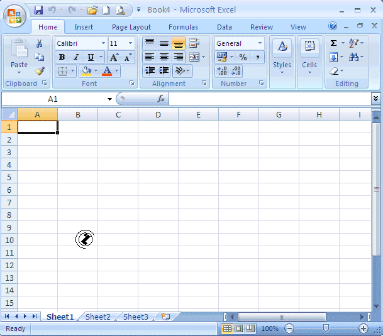The image size is (383, 336).
Task: Toggle Italic formatting
Action: click(76, 57)
